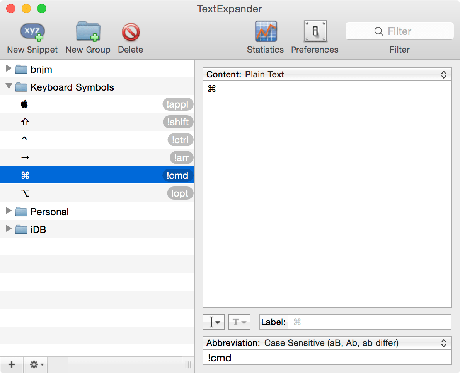This screenshot has height=373, width=460.
Task: Click the plus button to add an item
Action: click(x=12, y=364)
